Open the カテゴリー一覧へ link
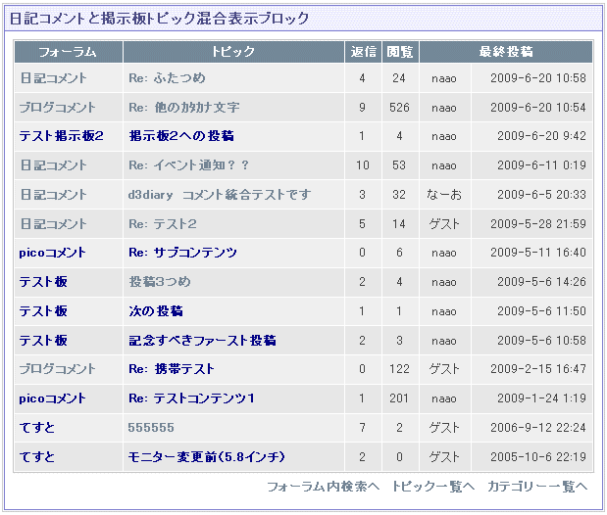Viewport: 607px width, 515px height. click(537, 487)
